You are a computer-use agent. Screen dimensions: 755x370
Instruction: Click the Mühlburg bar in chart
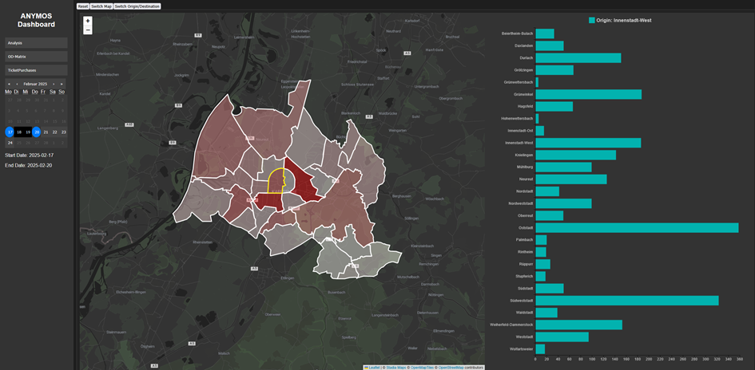pos(563,167)
